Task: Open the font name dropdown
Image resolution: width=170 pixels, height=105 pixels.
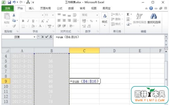Action: [42, 15]
